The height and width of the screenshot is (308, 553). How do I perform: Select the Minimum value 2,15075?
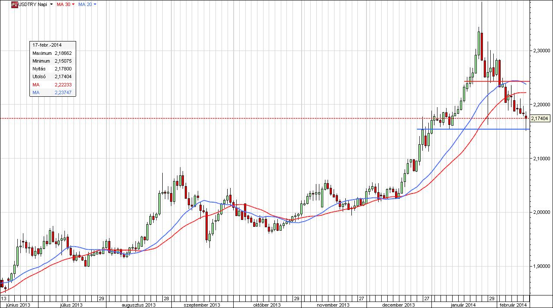63,61
